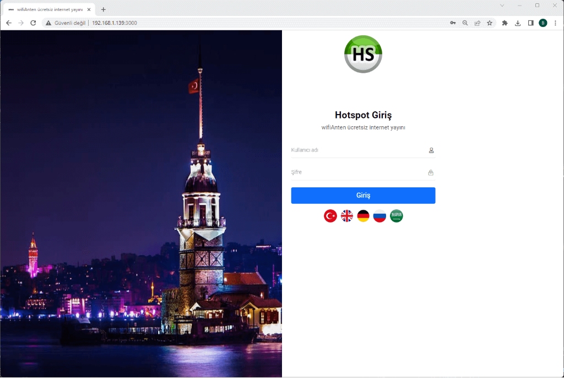
Task: Click the HS hotspot logo
Action: [363, 53]
